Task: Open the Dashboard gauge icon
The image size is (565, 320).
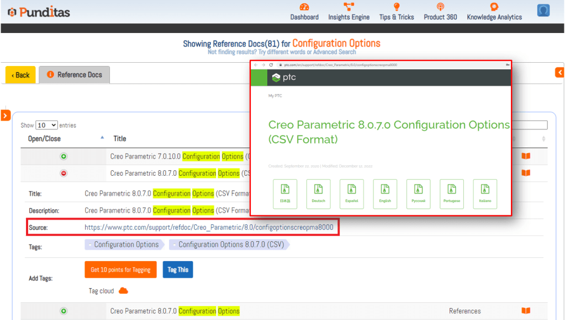Action: coord(304,7)
